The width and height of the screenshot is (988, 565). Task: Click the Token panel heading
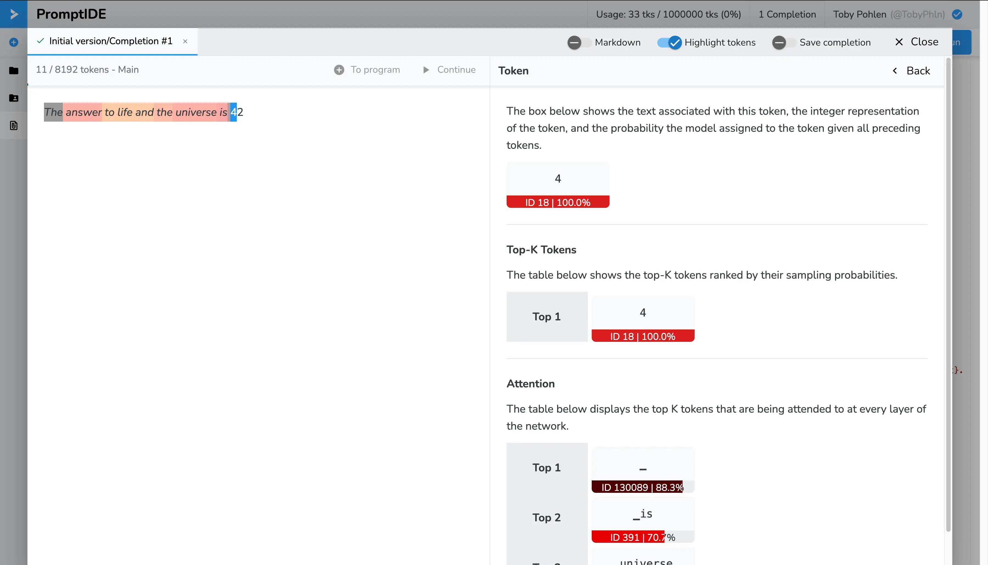(x=513, y=71)
